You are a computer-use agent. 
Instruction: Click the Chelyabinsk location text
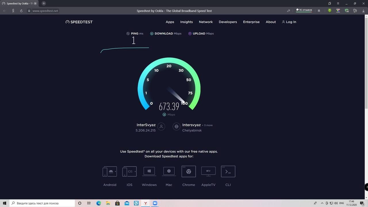pyautogui.click(x=192, y=130)
